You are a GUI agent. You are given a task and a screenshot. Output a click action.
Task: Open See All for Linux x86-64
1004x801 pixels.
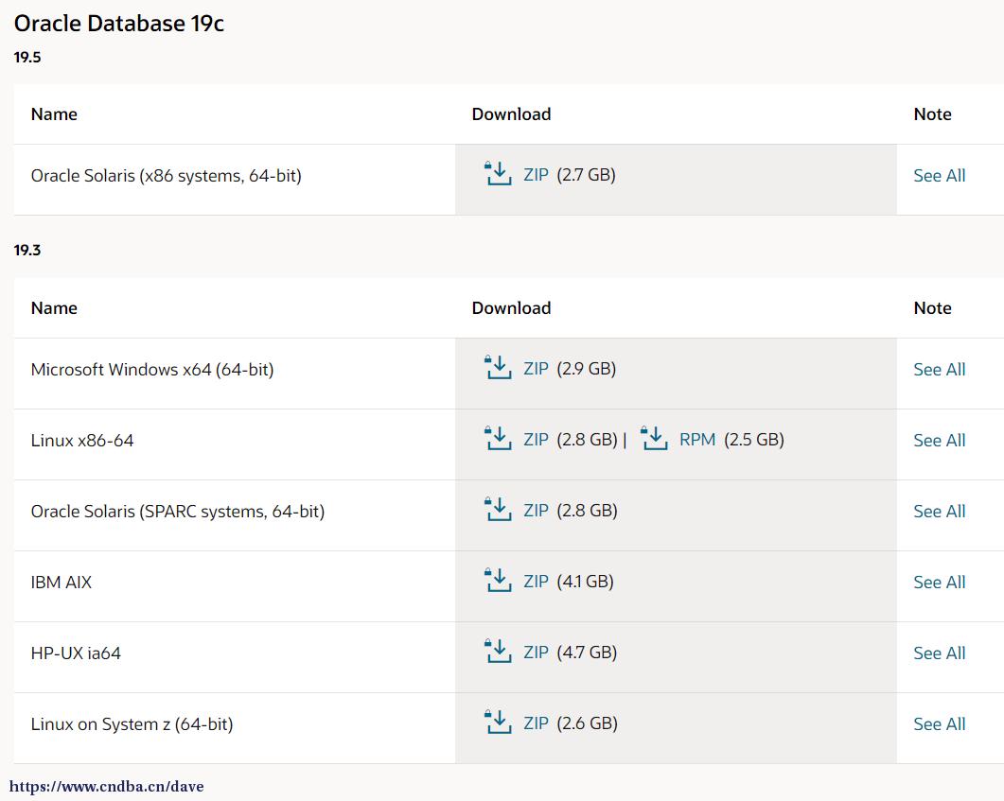(x=940, y=440)
